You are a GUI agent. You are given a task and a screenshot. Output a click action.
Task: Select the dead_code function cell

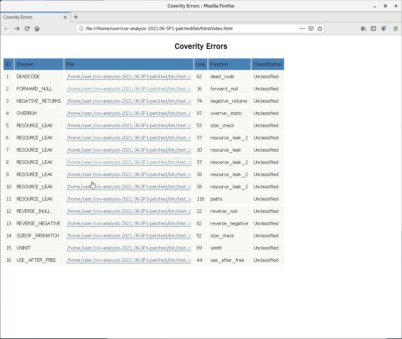pyautogui.click(x=230, y=77)
